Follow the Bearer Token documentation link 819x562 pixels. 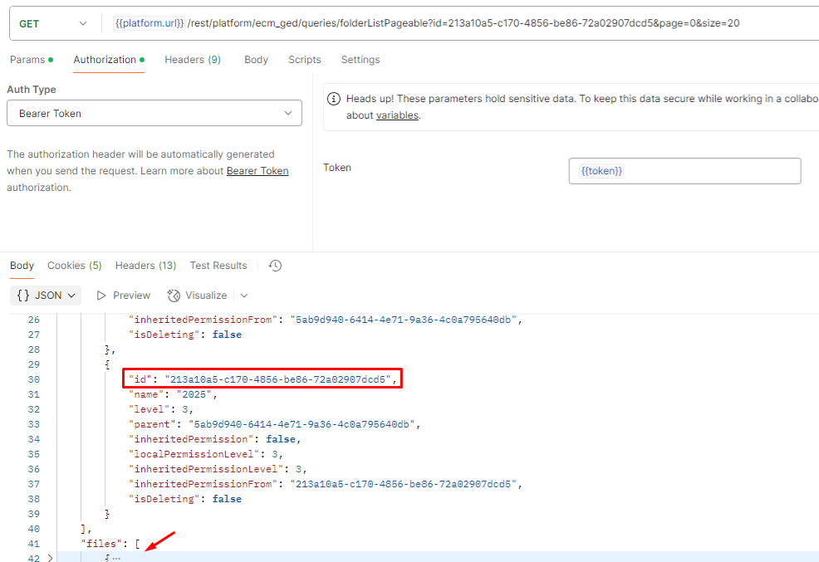[257, 171]
